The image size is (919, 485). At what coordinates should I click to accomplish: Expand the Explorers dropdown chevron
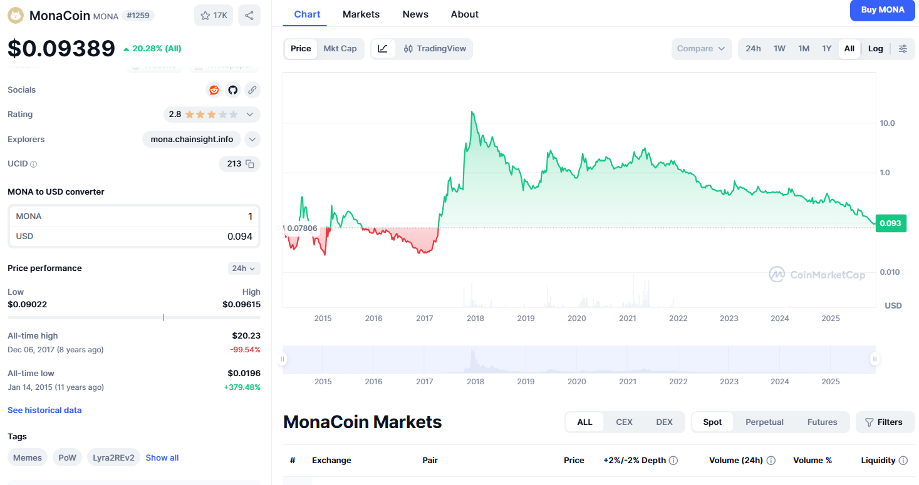point(252,140)
